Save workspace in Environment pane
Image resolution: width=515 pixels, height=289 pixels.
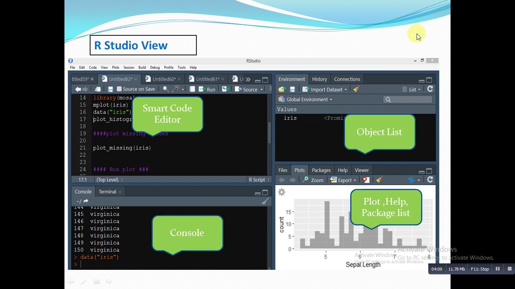(293, 90)
